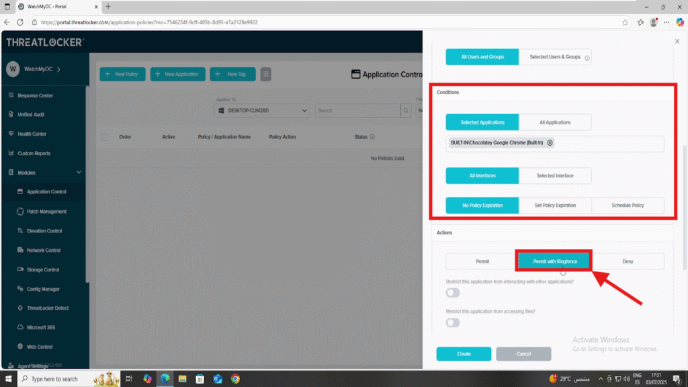Open Config Manager module
The image size is (688, 387).
point(43,289)
